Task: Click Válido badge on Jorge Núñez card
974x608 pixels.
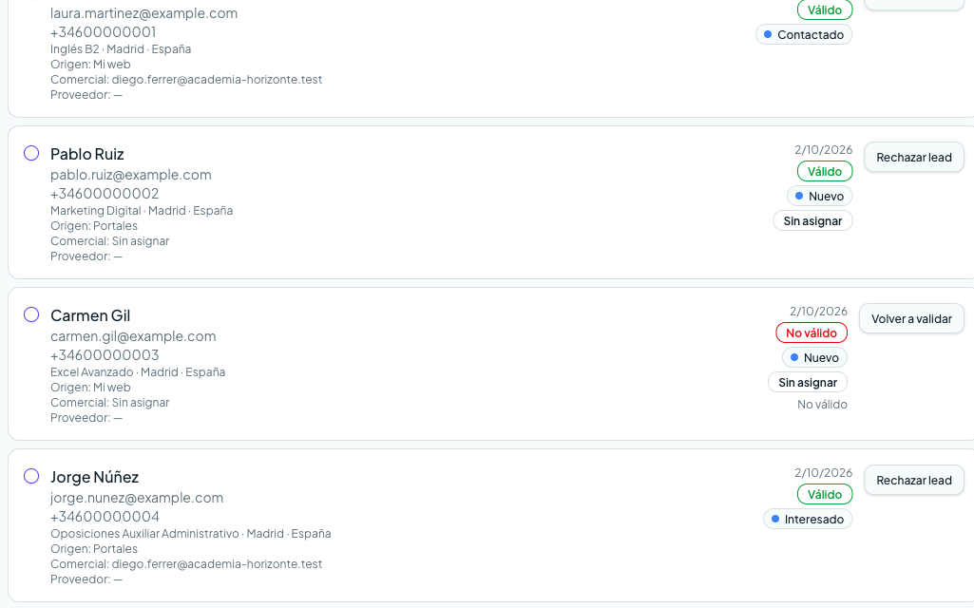Action: pos(824,494)
